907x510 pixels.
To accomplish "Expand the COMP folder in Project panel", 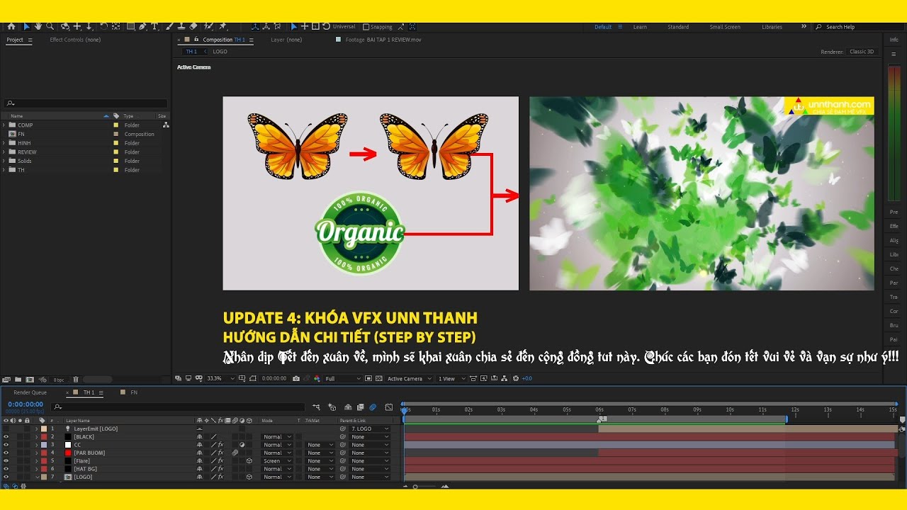I will click(4, 125).
